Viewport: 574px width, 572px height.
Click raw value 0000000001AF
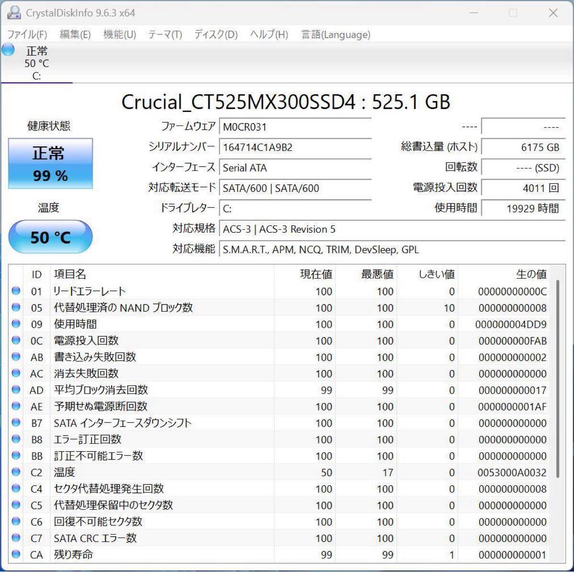pyautogui.click(x=512, y=406)
